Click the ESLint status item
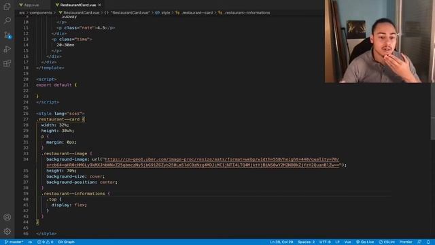This screenshot has height=245, width=435. 387,242
